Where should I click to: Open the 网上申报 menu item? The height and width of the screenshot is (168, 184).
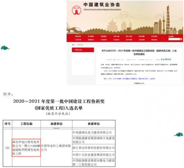[129, 36]
